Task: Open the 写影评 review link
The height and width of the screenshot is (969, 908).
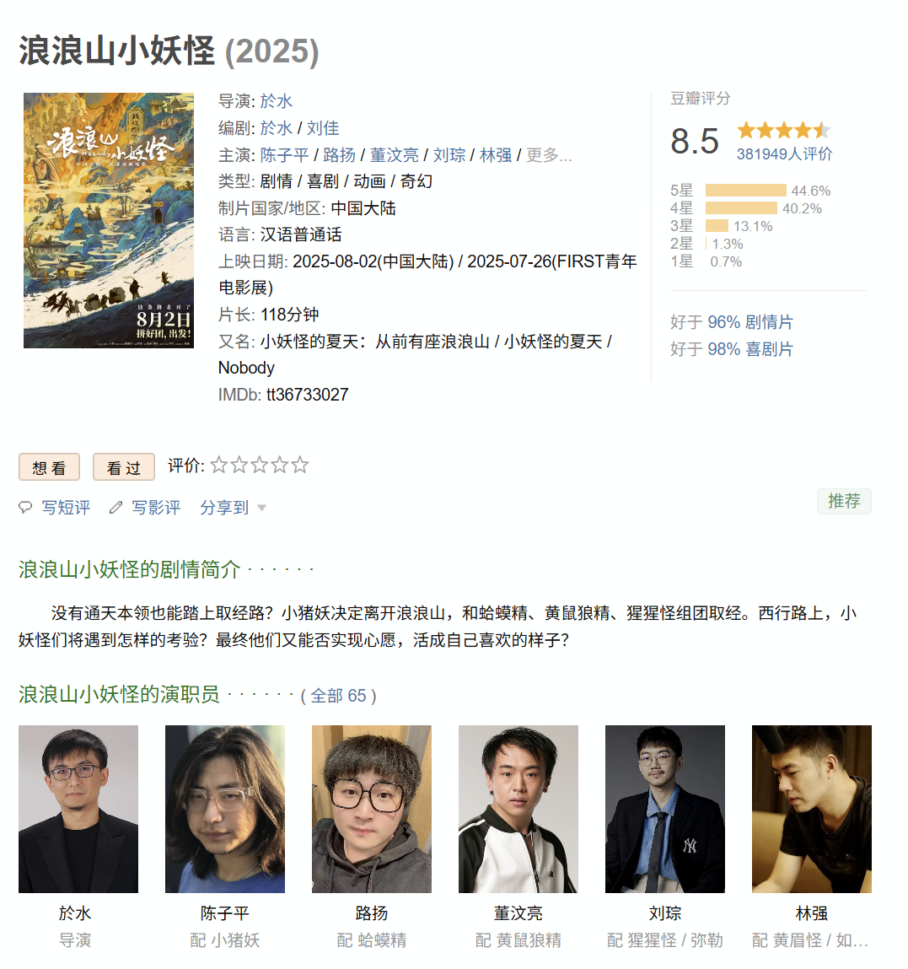Action: [x=156, y=508]
